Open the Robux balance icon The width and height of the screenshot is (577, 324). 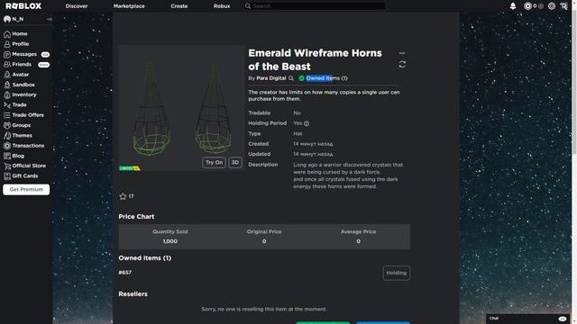coord(527,6)
